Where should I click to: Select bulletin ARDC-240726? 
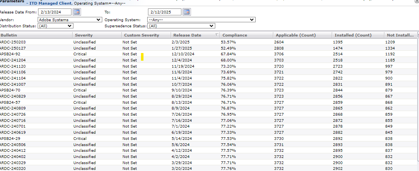coord(13,115)
